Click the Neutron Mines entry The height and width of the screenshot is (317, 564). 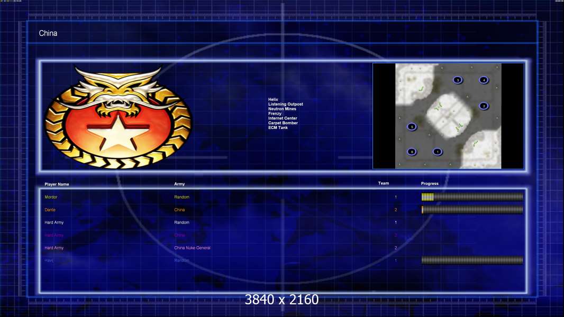(282, 109)
